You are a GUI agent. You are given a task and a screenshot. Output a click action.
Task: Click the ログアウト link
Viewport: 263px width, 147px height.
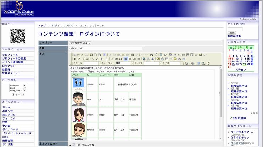tap(9, 66)
